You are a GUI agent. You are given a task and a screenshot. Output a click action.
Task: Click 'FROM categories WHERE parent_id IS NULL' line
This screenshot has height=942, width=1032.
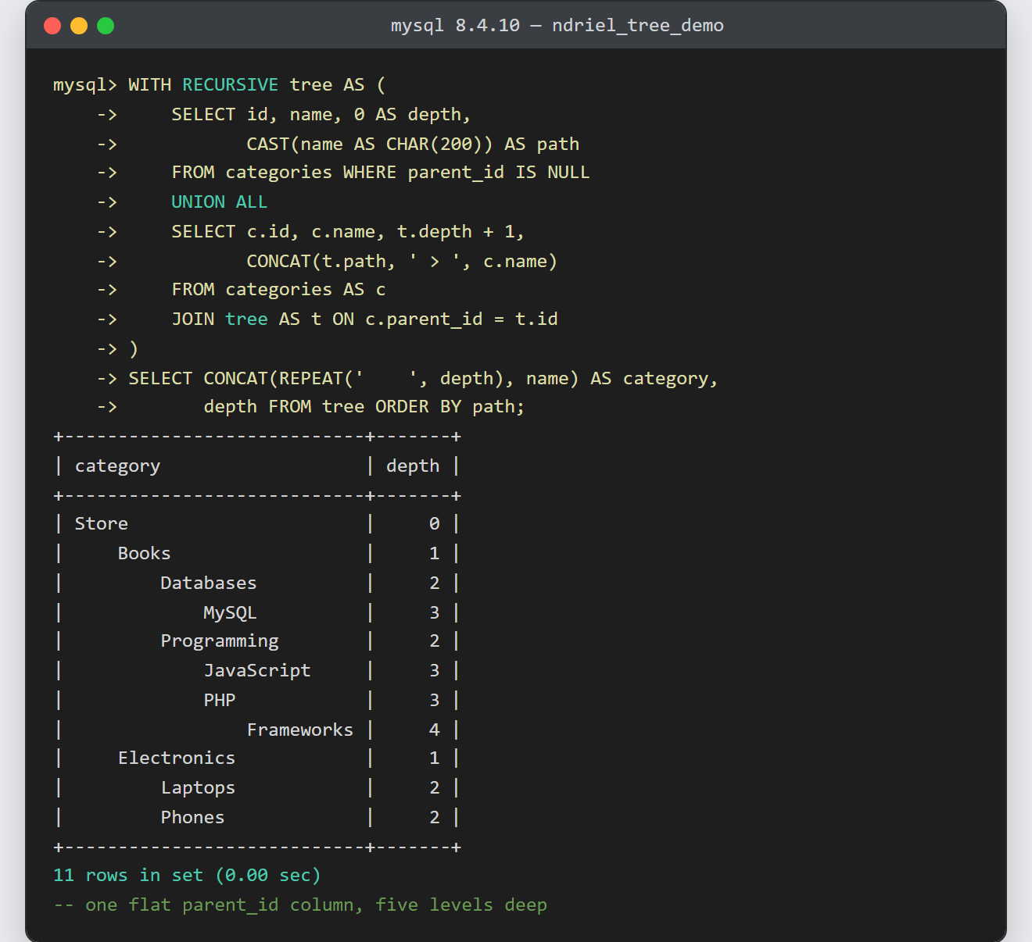[381, 173]
